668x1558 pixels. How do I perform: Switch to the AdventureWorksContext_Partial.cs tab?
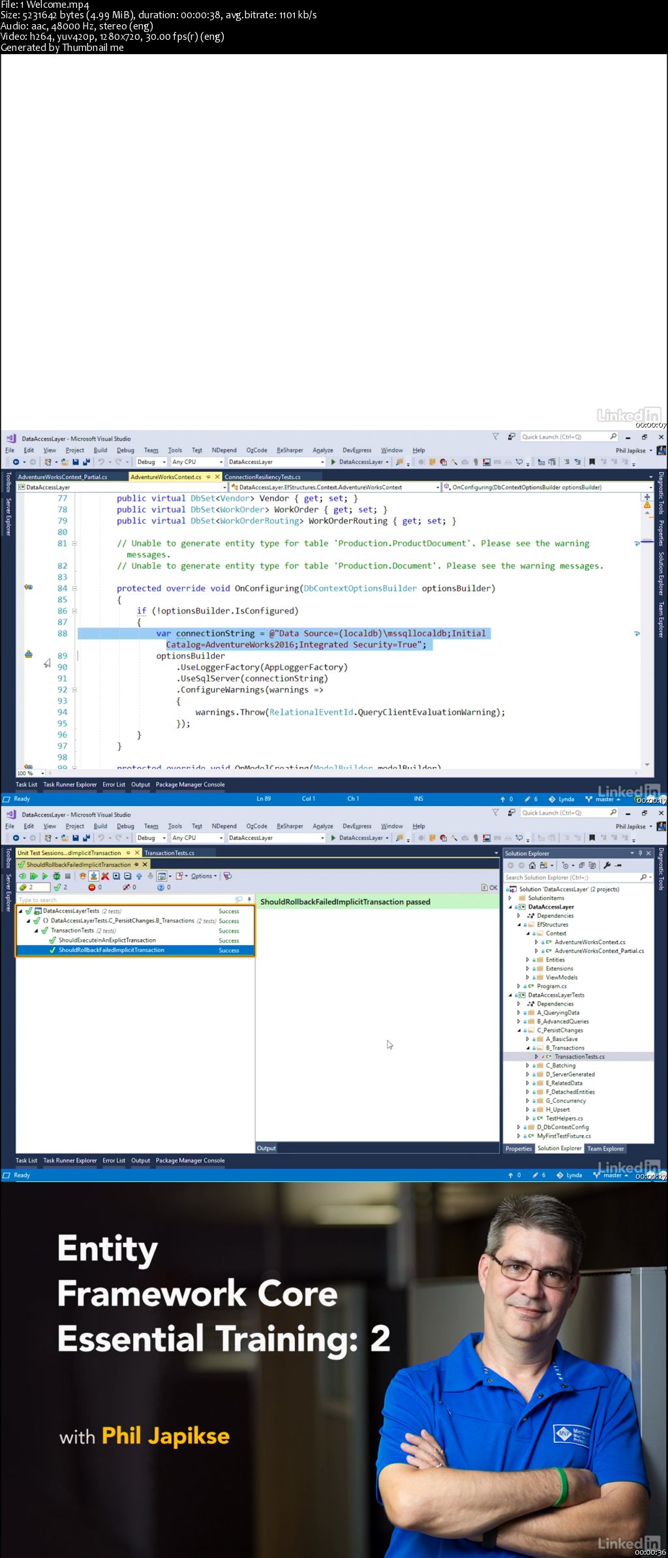pos(63,477)
